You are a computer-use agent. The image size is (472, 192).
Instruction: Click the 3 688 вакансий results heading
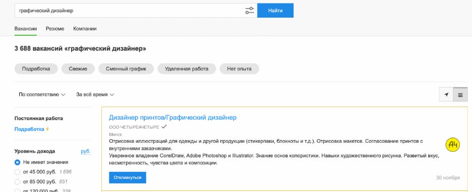click(x=80, y=49)
